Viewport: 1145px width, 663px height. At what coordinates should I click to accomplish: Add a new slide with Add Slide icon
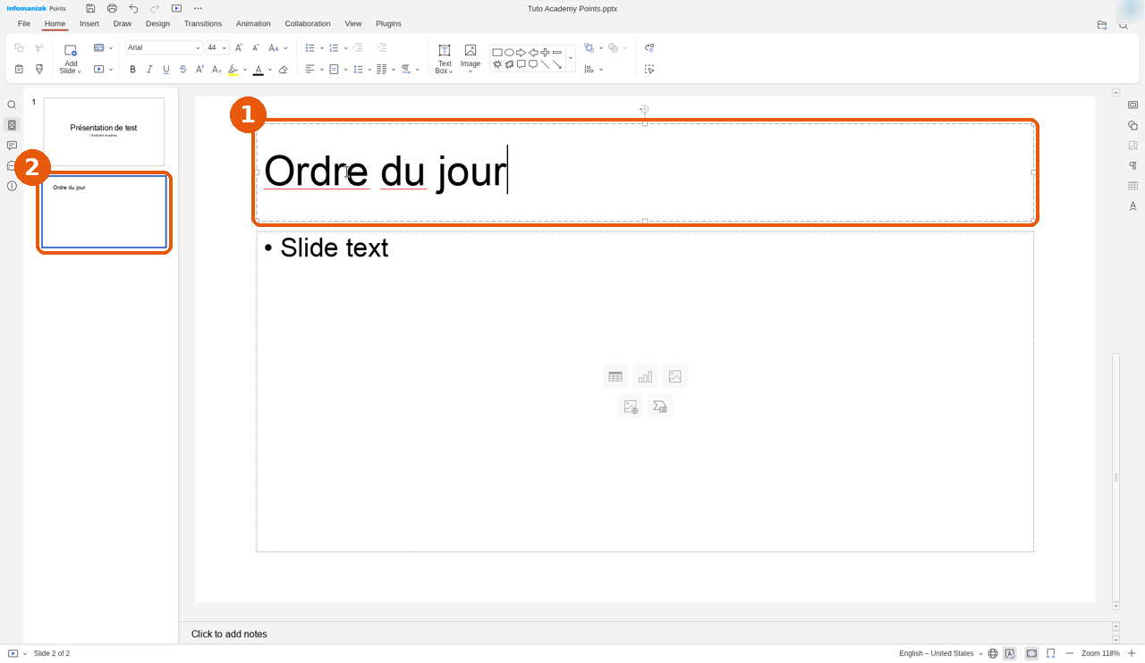71,51
